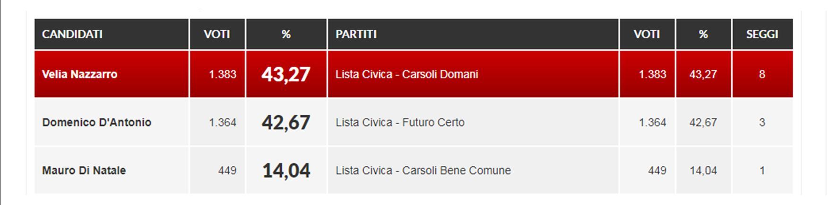Click the PARTITI column header

[356, 34]
